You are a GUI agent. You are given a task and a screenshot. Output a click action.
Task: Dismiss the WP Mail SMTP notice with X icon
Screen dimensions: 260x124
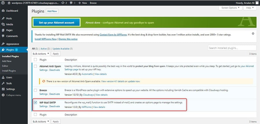coord(253,34)
